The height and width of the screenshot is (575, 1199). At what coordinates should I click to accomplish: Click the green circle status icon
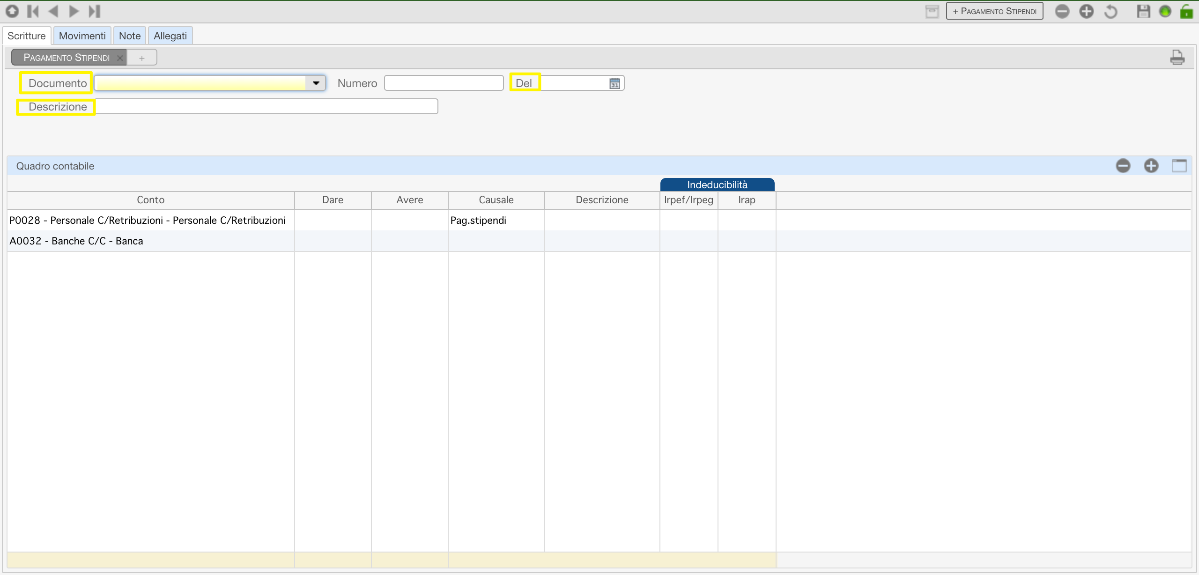[x=1165, y=11]
